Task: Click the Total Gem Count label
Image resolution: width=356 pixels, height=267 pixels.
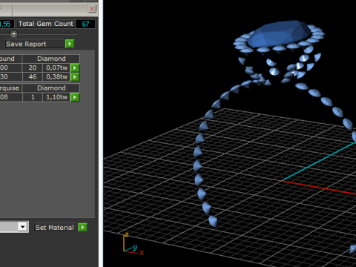Action: click(x=46, y=24)
